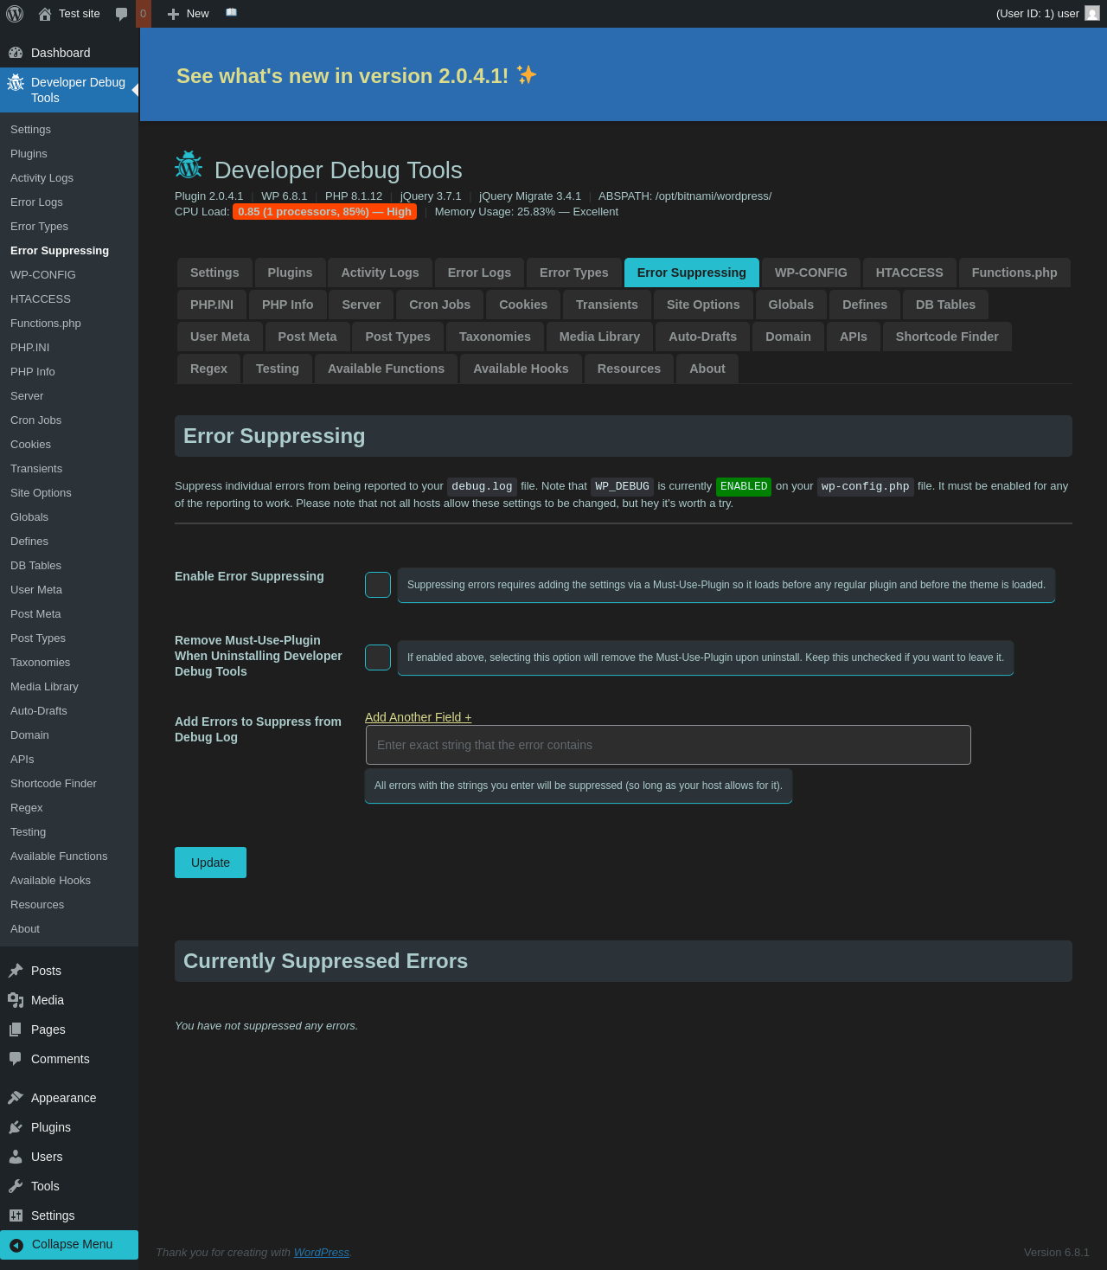Viewport: 1107px width, 1270px height.
Task: Click the Dashboard gauge icon
Action: 16,53
